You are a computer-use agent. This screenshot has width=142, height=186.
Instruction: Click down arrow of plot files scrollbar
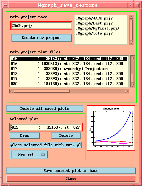click(133, 85)
